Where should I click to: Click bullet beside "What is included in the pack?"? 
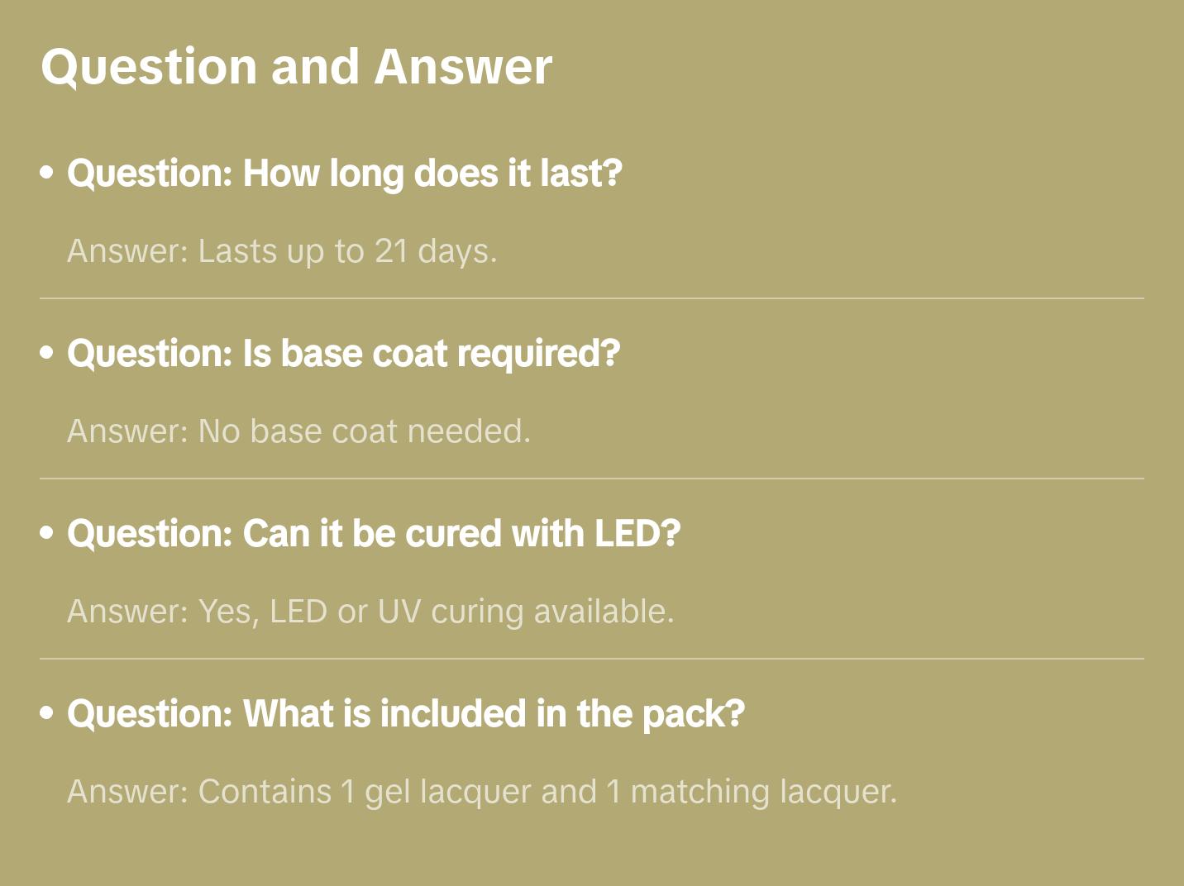pos(47,713)
